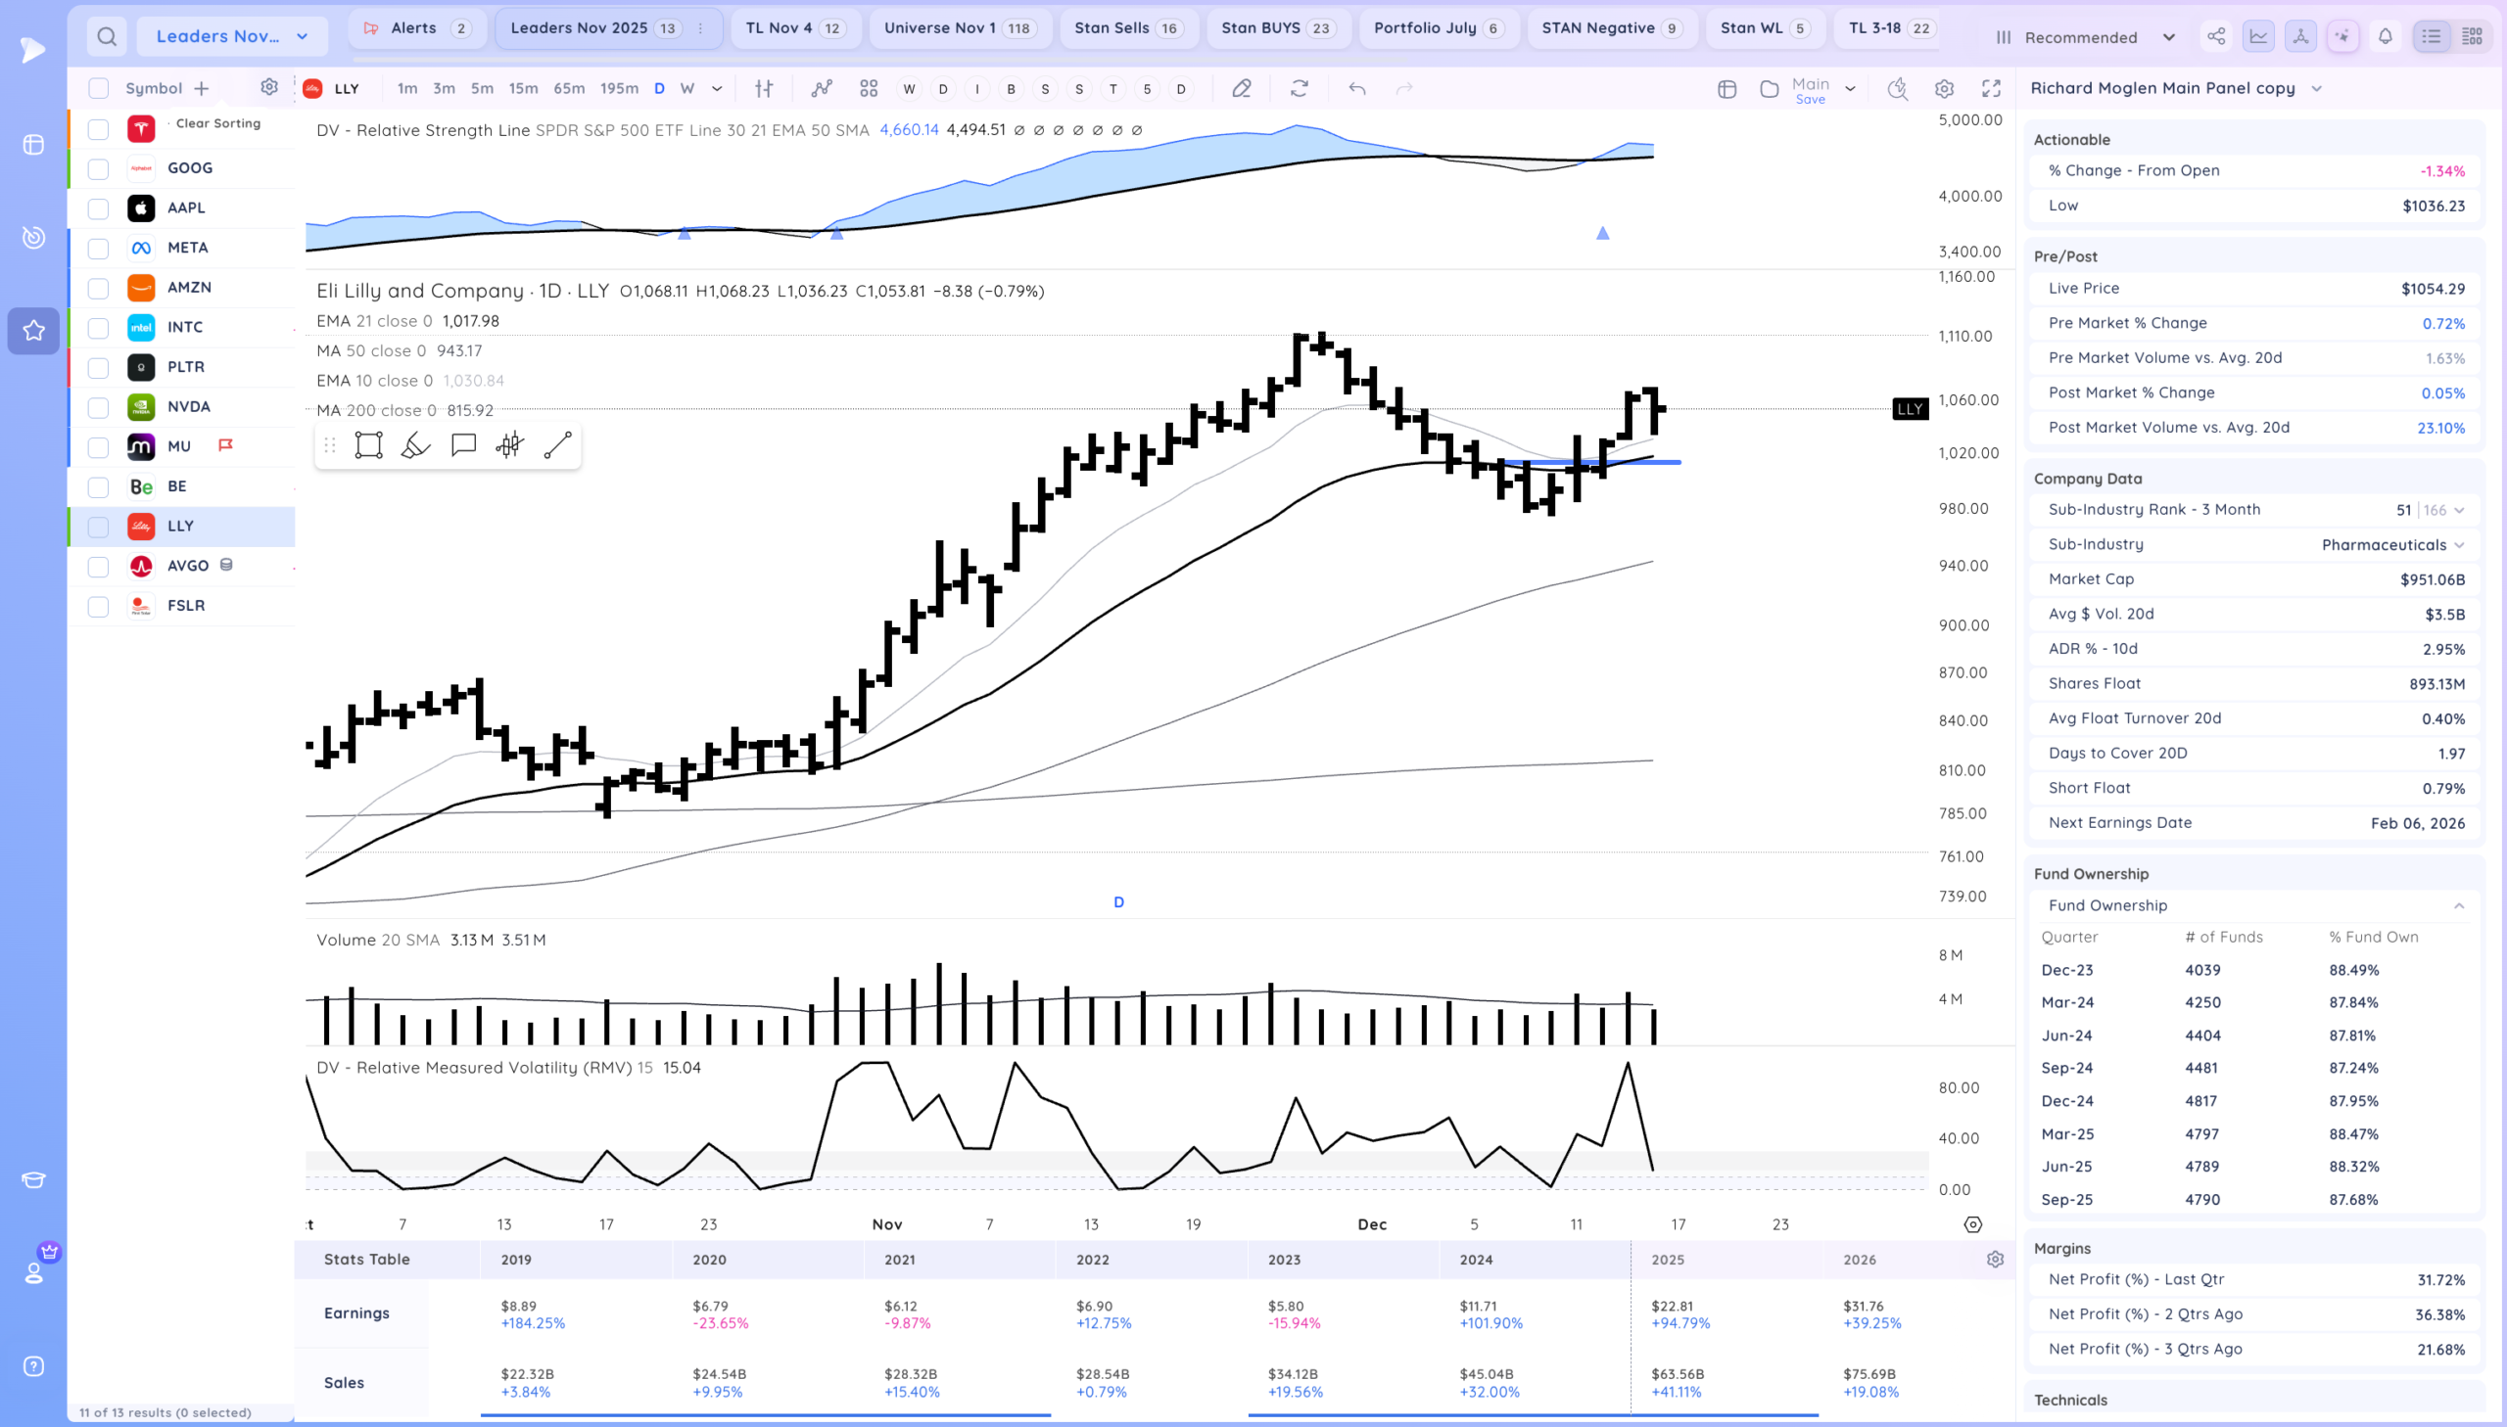The image size is (2507, 1427).
Task: Open Stats Table settings gear
Action: (x=1994, y=1260)
